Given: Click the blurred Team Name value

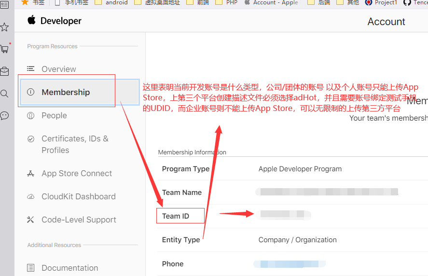Looking at the screenshot, I should point(327,192).
